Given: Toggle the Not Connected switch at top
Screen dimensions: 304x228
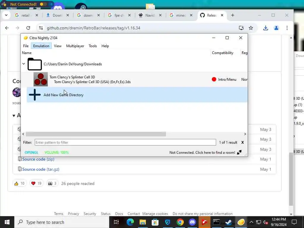Looking at the screenshot, I should [x=43, y=4].
